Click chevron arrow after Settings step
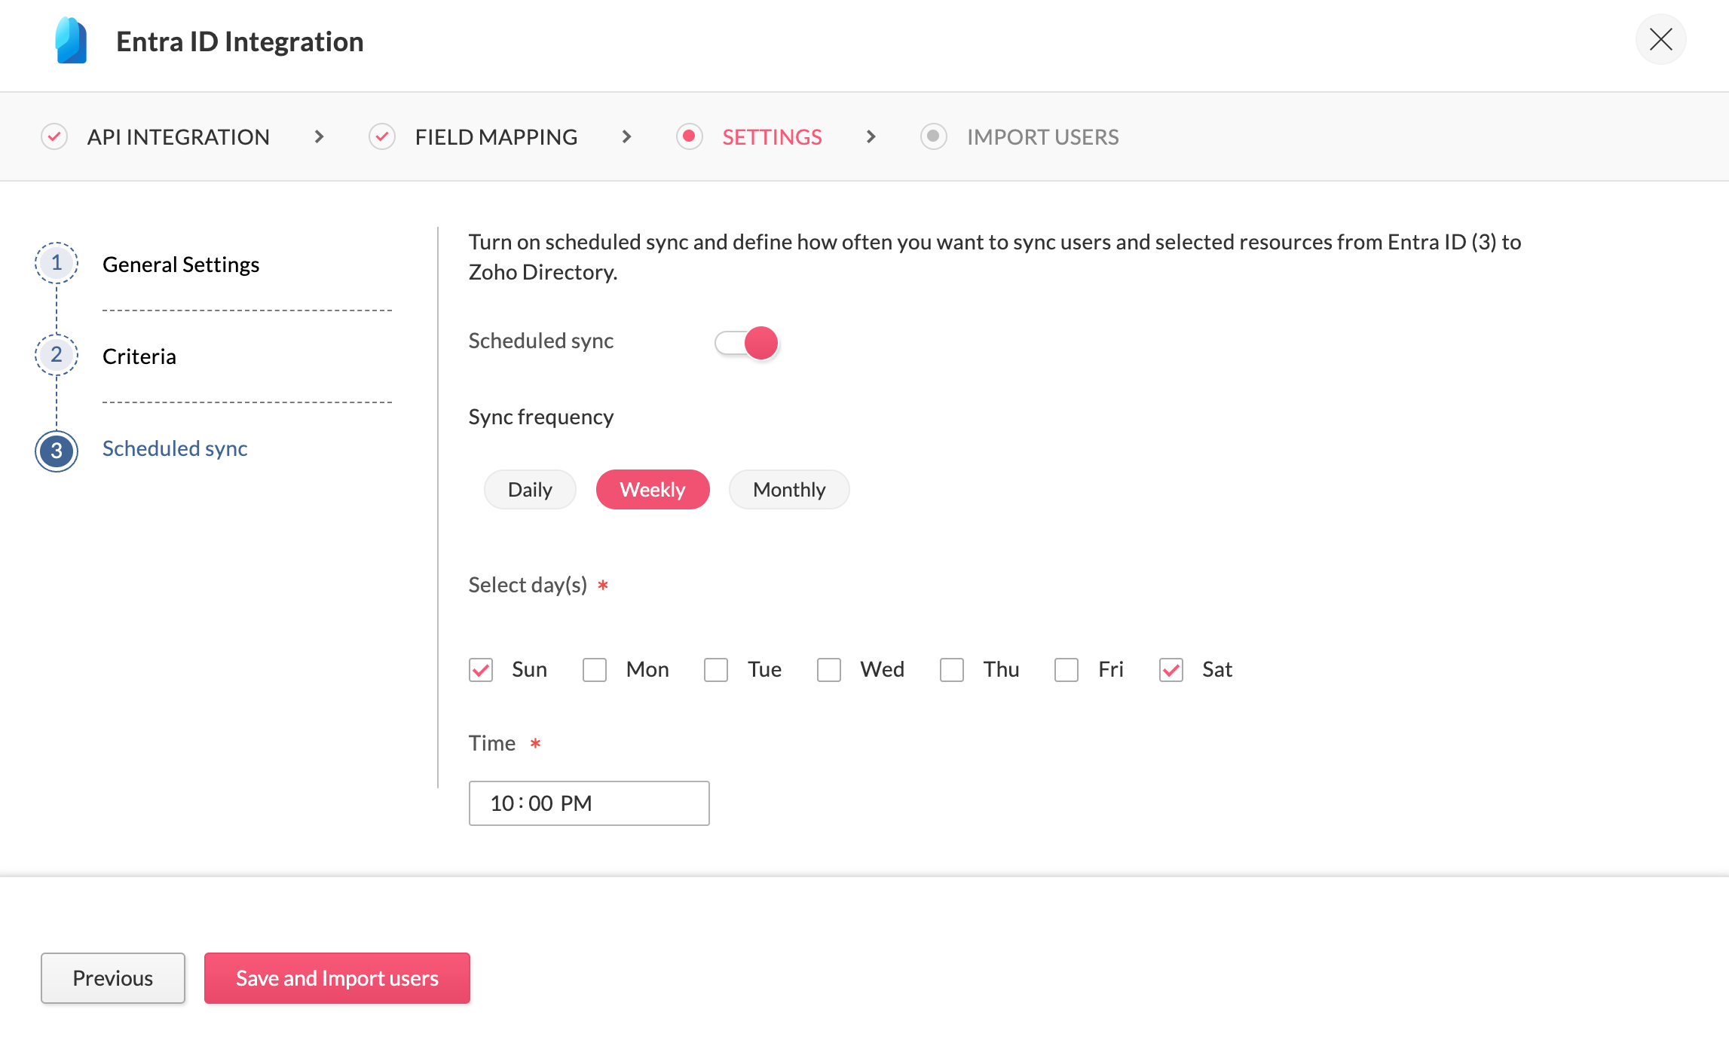The width and height of the screenshot is (1729, 1046). [x=871, y=137]
